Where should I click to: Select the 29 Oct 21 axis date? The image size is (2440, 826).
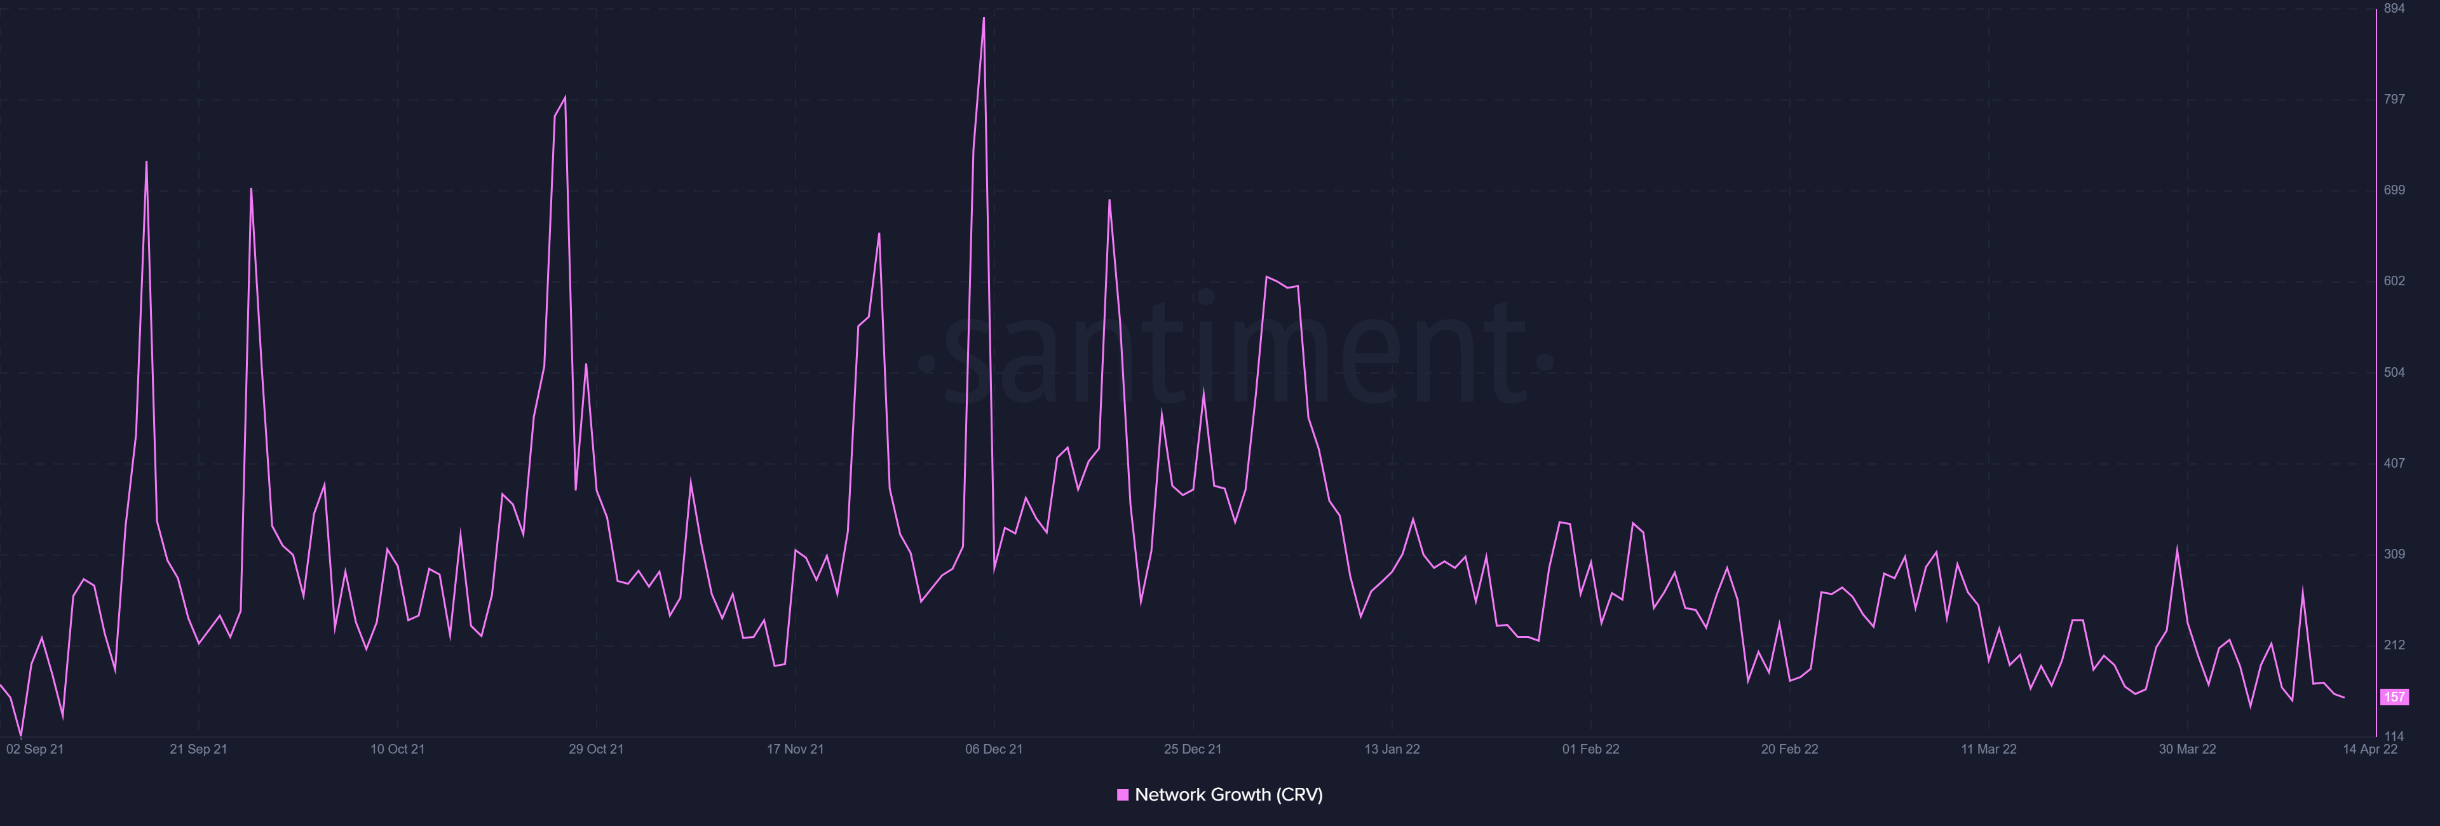596,749
